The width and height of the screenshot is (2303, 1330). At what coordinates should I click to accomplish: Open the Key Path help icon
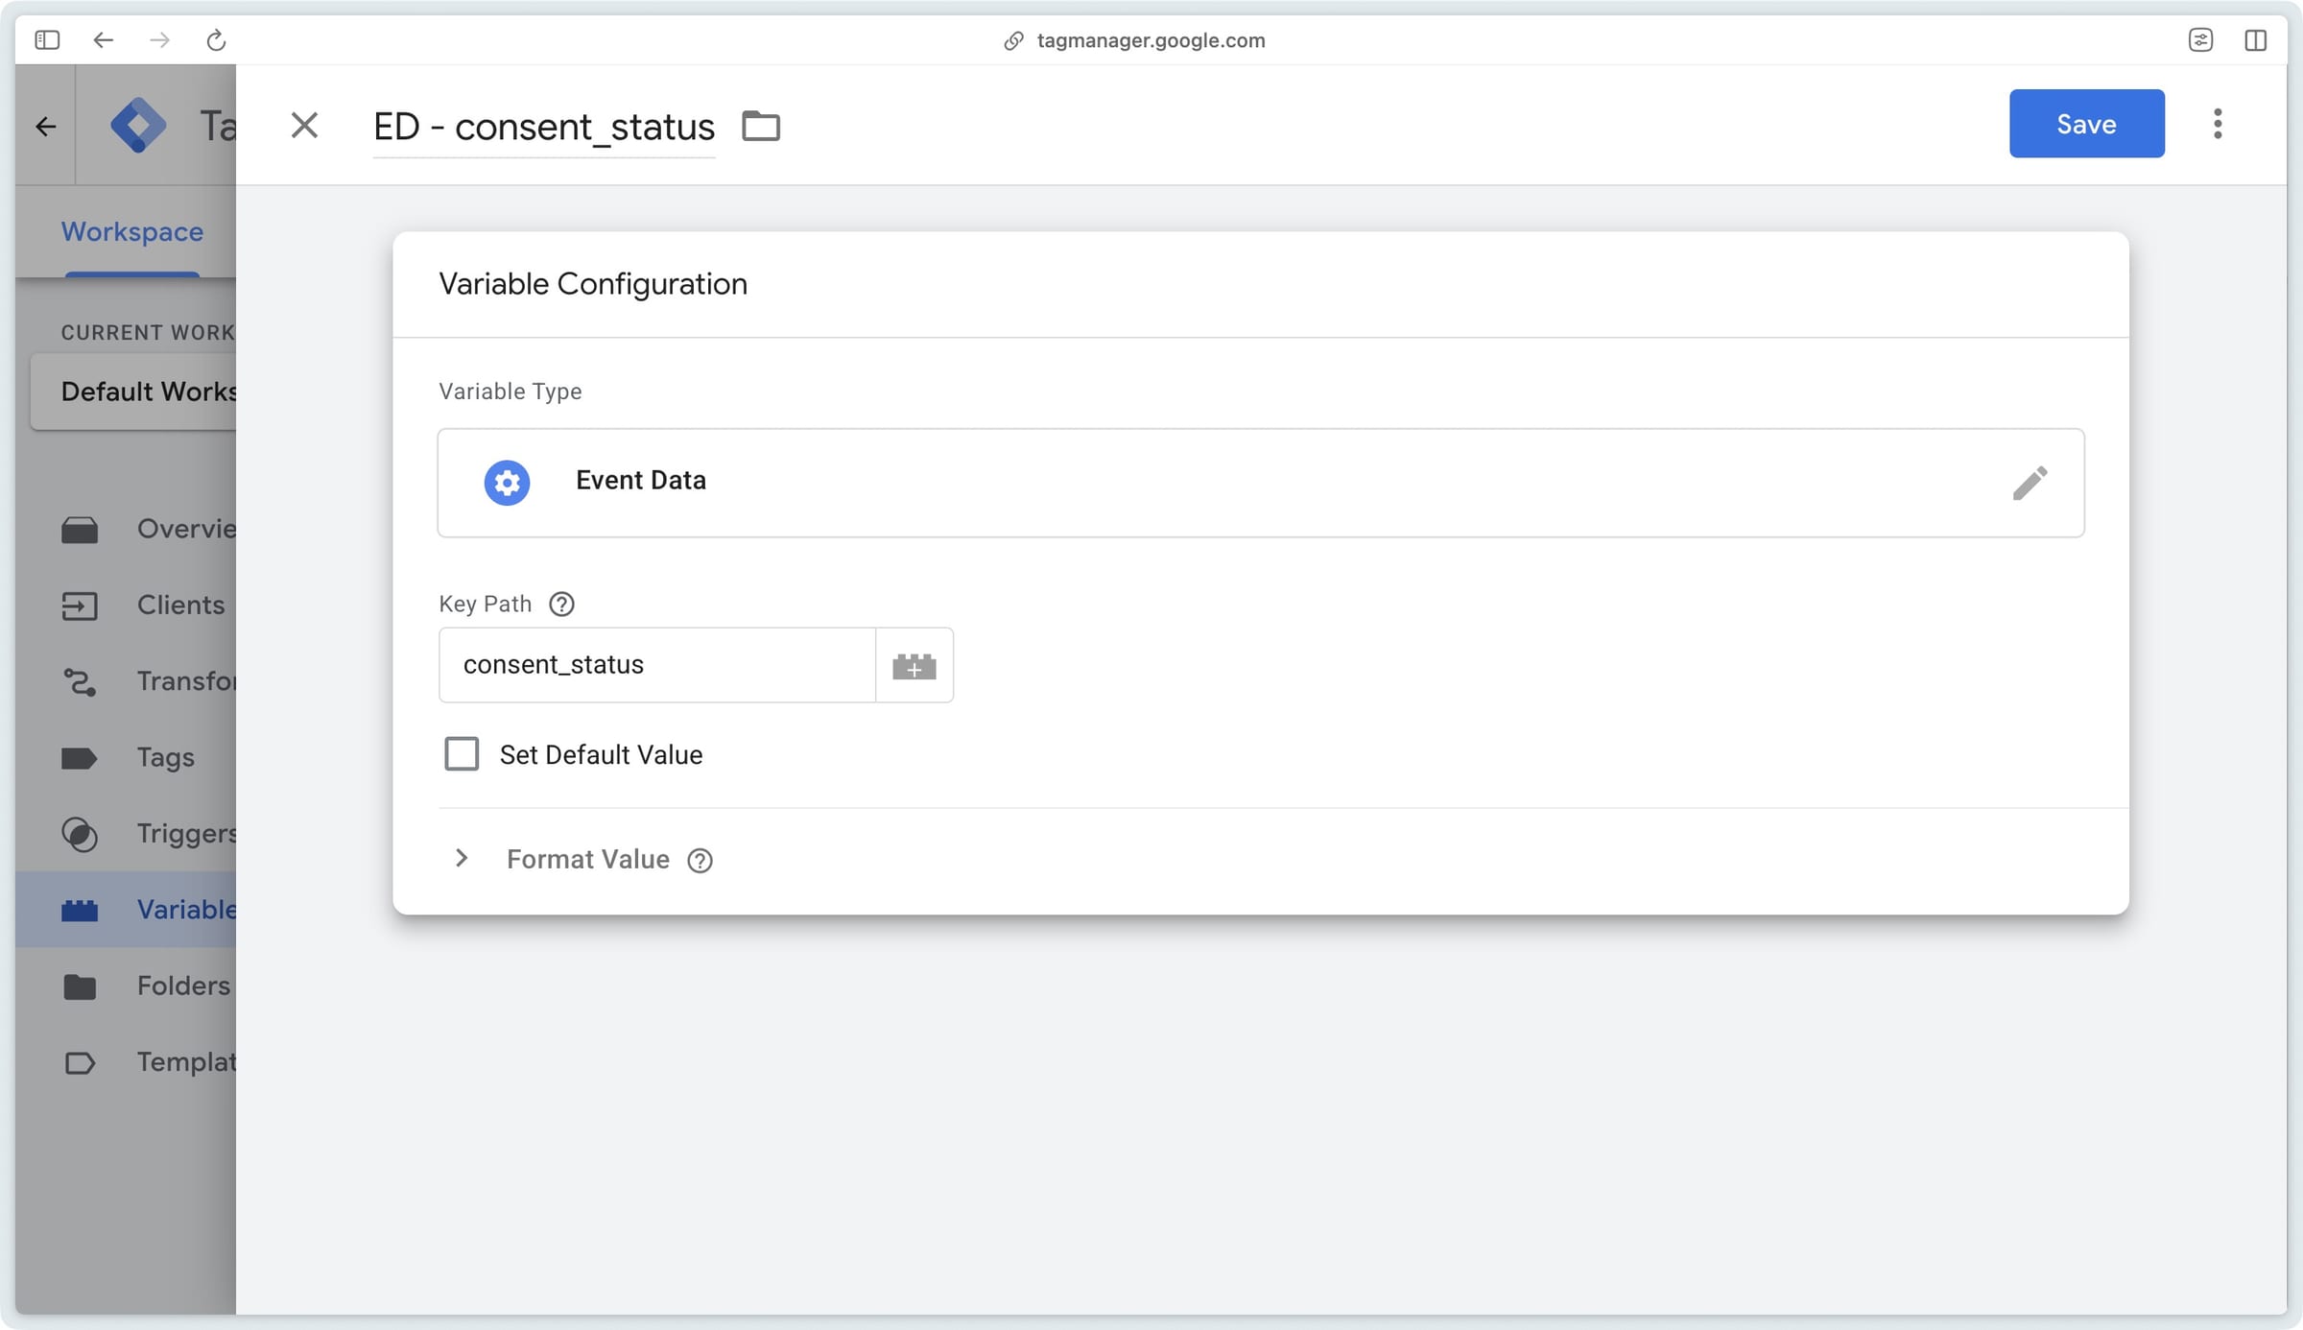(x=561, y=604)
